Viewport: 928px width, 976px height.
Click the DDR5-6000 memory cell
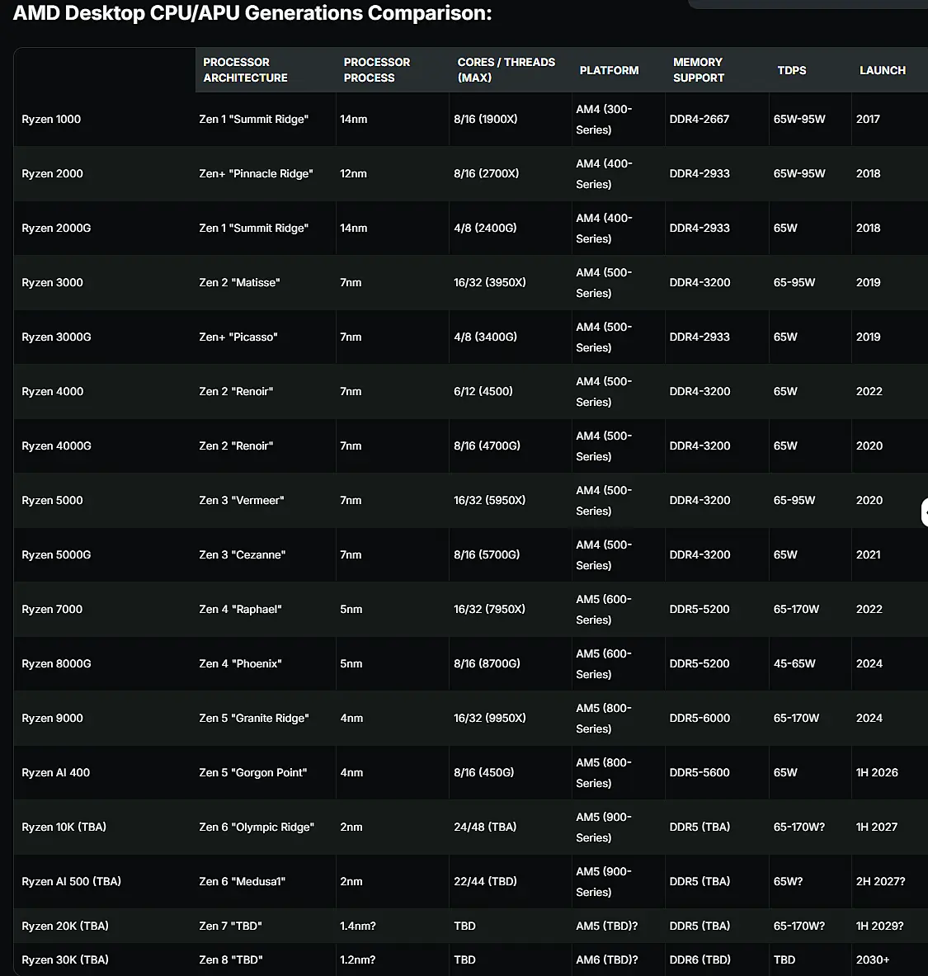tap(700, 719)
